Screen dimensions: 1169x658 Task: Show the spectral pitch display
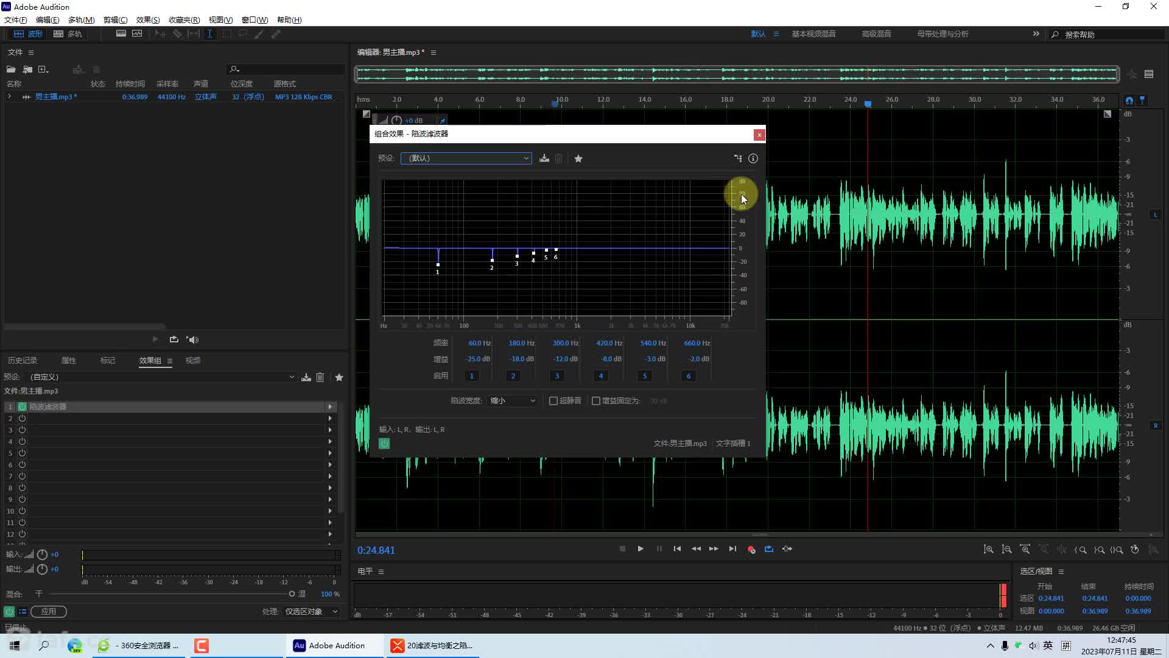137,34
